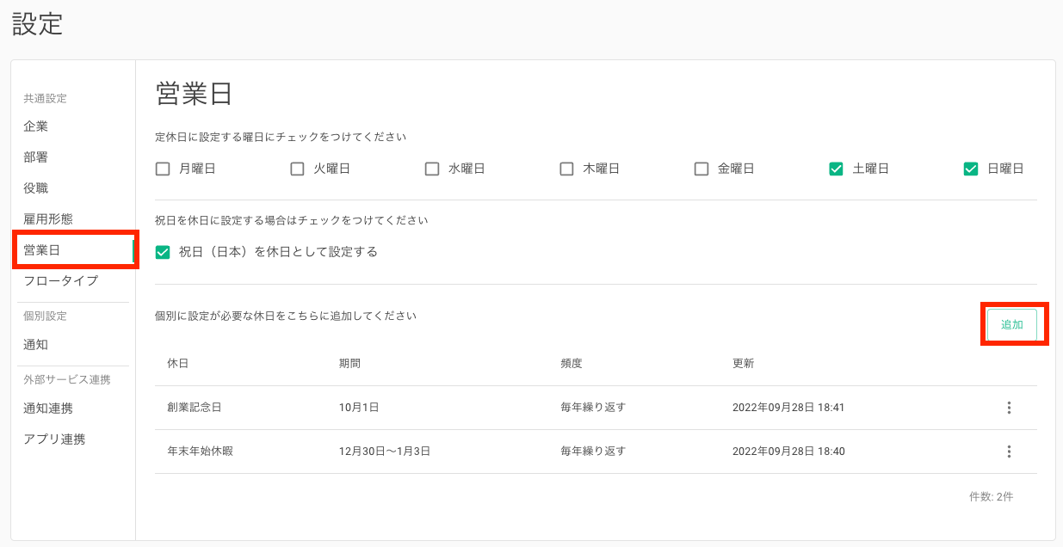Click the 設定 page title
The image size is (1063, 547).
point(38,23)
